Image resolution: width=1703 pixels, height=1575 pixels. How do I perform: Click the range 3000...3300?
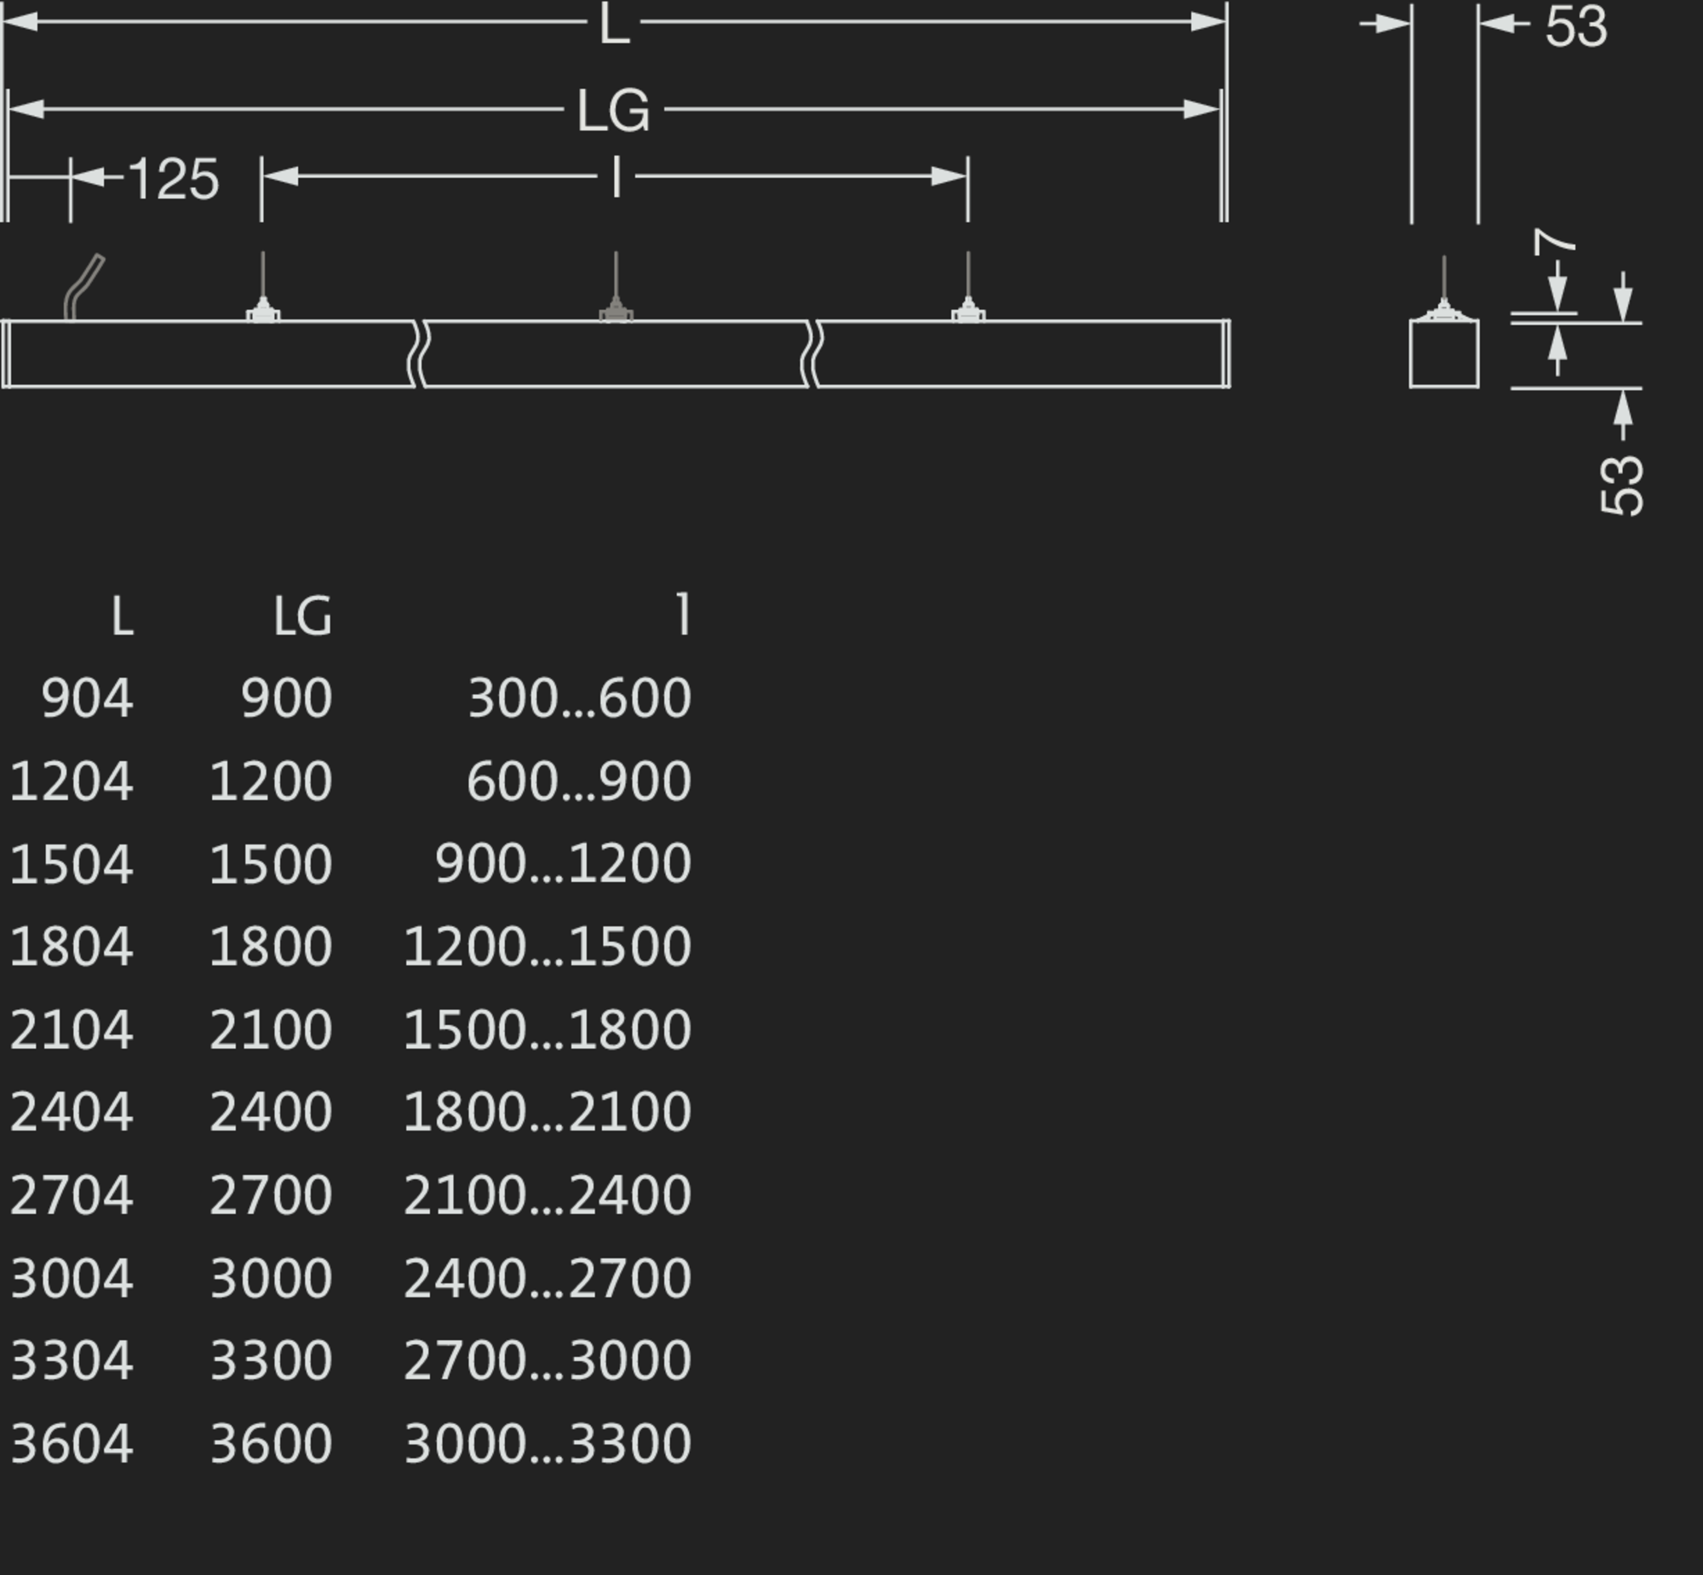[548, 1444]
